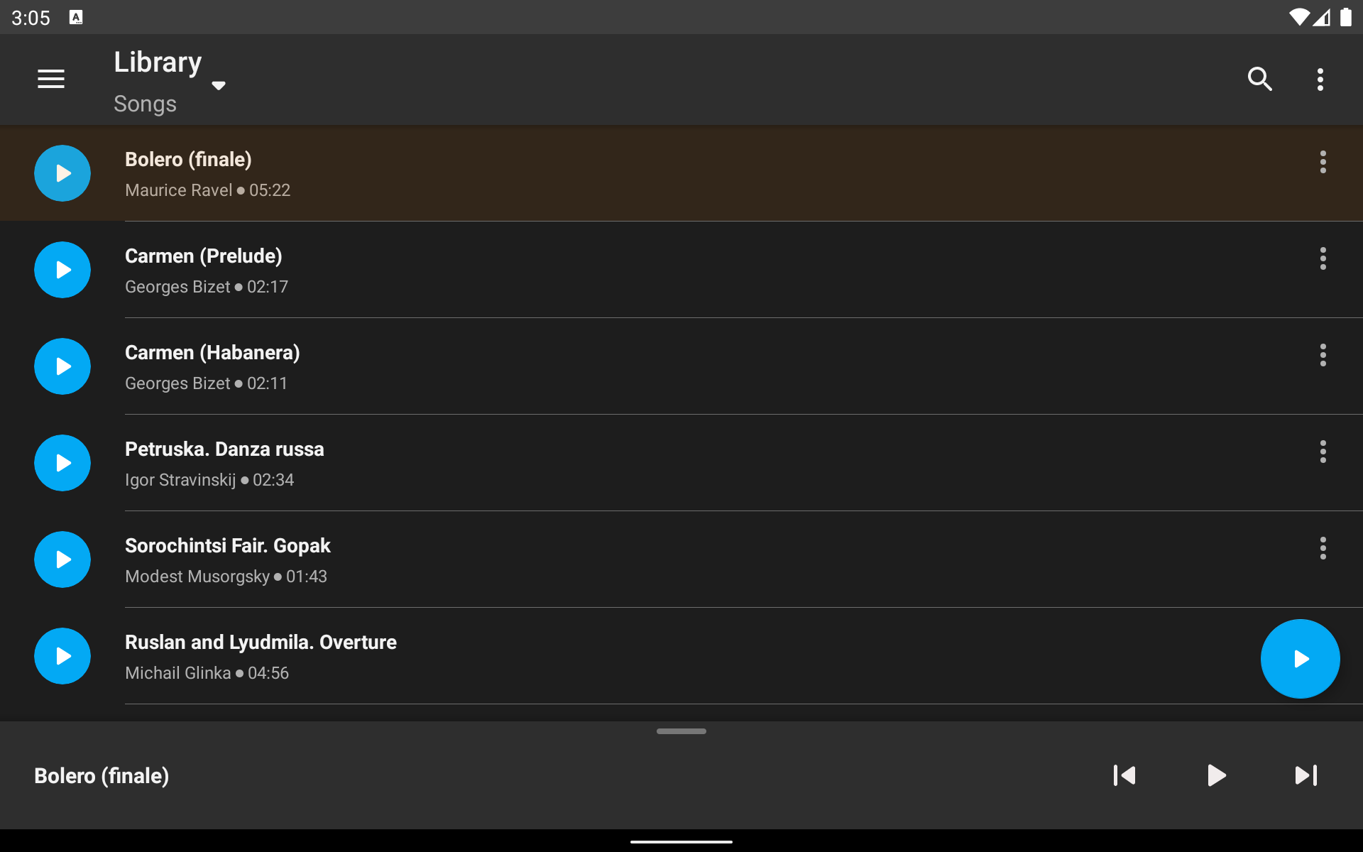
Task: Play Sorochintsi Fair. Gopak track icon
Action: tap(62, 559)
